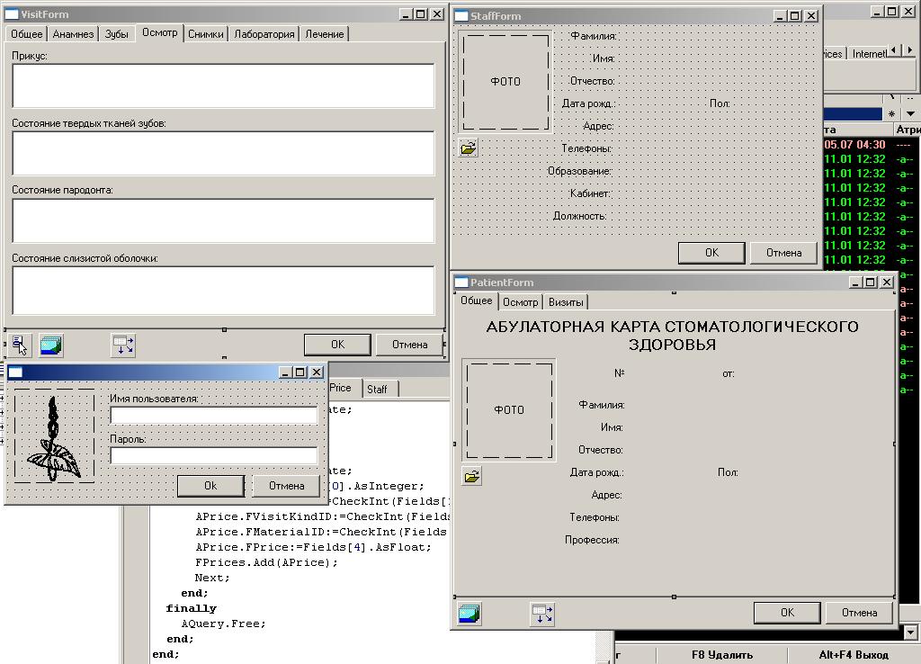Click Отмена button in login form
Image resolution: width=921 pixels, height=664 pixels.
click(x=287, y=486)
